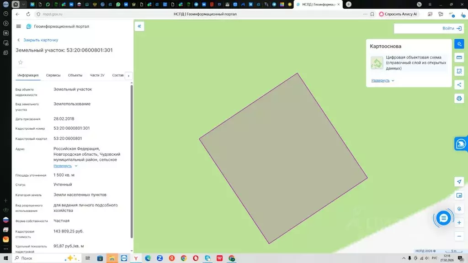The width and height of the screenshot is (468, 263).
Task: Open the hamburger menu of the portal
Action: 18,26
